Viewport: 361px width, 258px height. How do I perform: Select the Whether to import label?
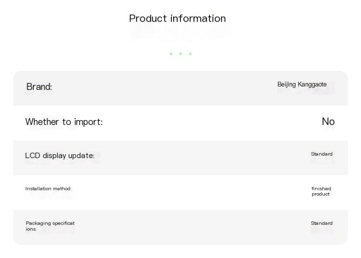click(64, 122)
